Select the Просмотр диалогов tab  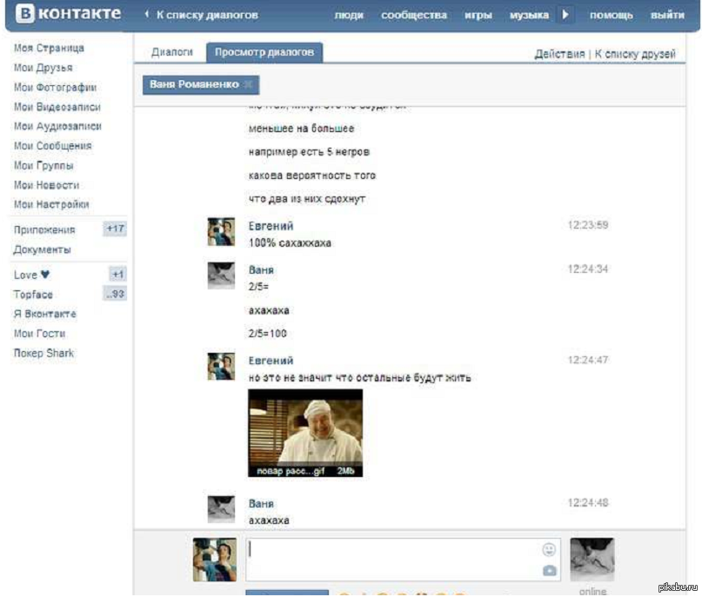264,52
